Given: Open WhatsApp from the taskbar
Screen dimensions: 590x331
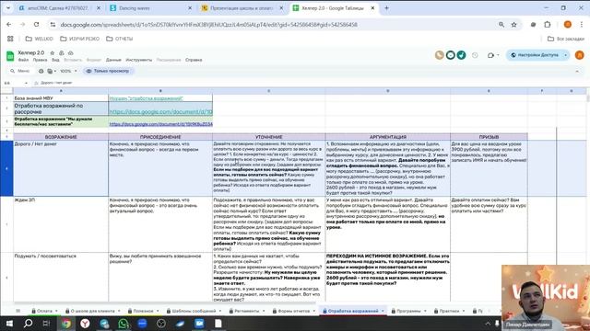Looking at the screenshot, I should point(123,324).
